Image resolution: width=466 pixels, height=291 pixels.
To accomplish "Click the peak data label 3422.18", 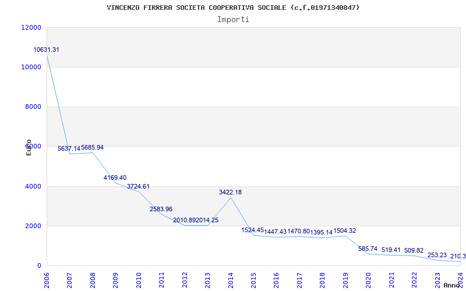I will 230,193.
